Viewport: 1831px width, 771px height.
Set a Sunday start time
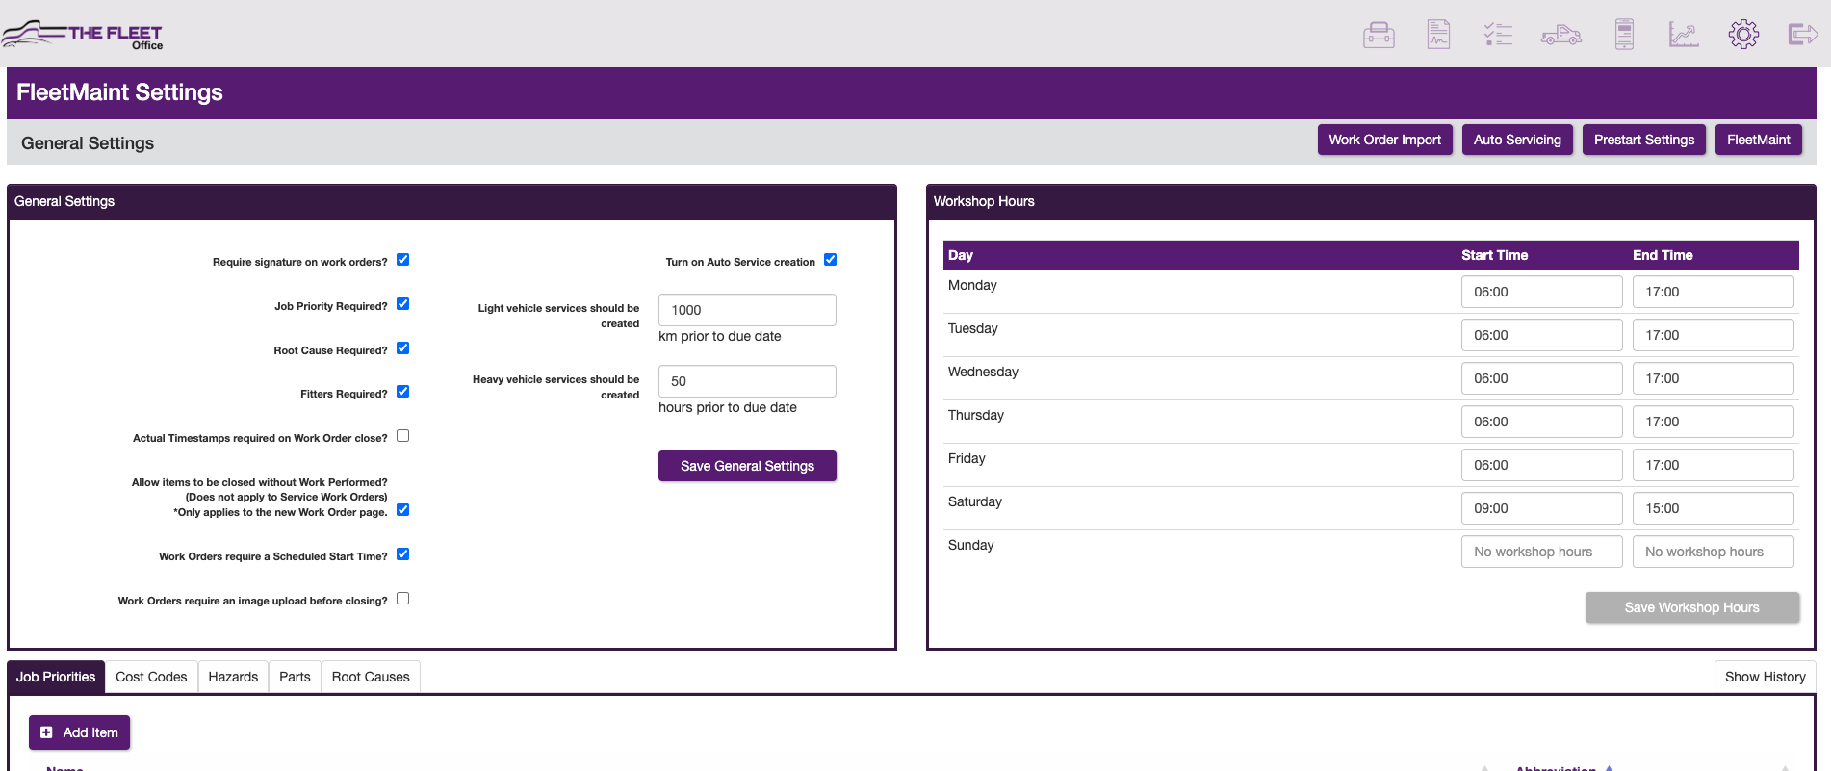point(1541,552)
